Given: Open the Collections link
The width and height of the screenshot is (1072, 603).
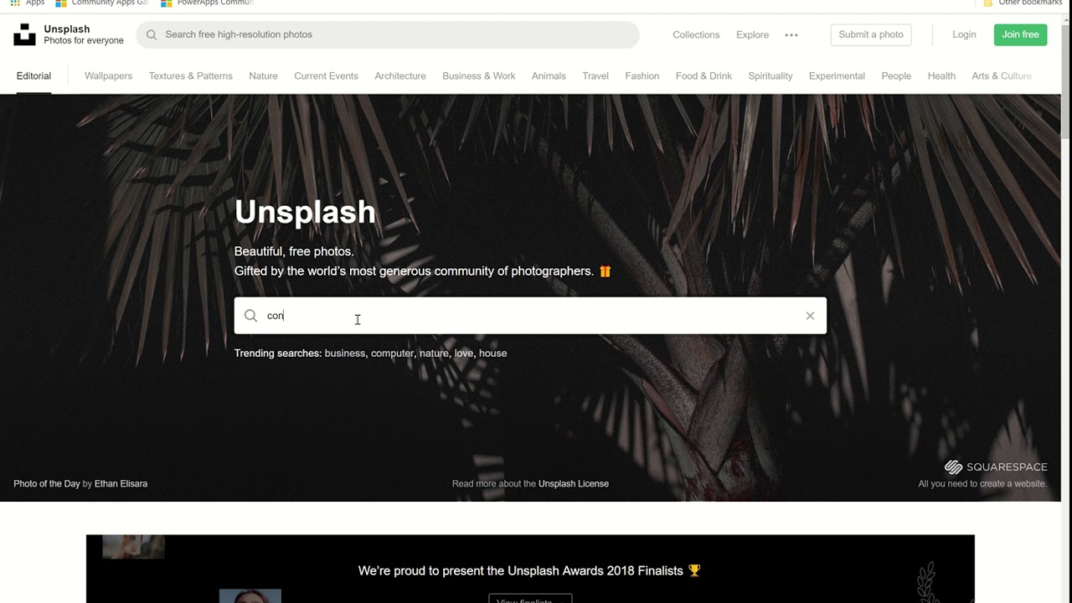Looking at the screenshot, I should click(x=696, y=35).
